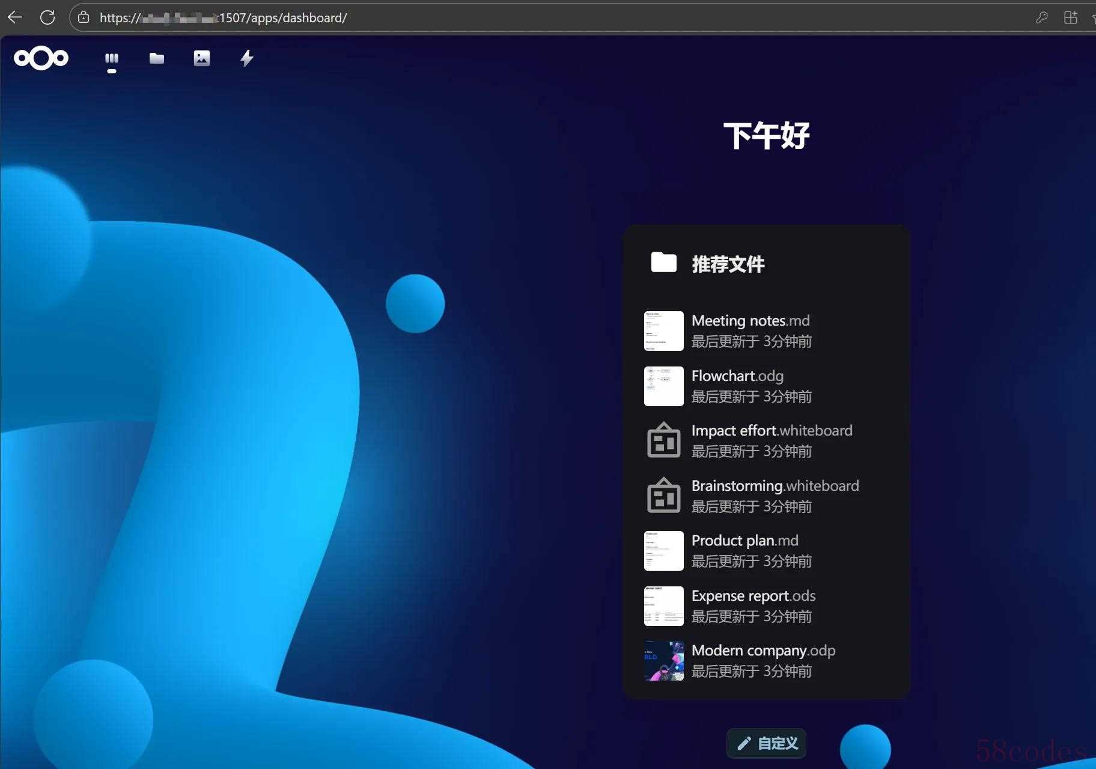
Task: Click the 自定义 customize button
Action: [x=767, y=743]
